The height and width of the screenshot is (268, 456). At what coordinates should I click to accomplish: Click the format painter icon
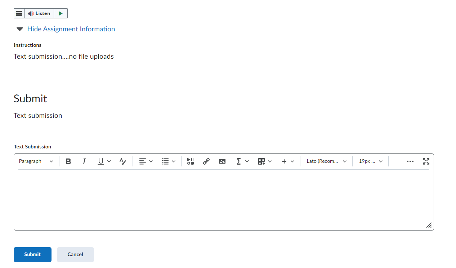pos(123,161)
